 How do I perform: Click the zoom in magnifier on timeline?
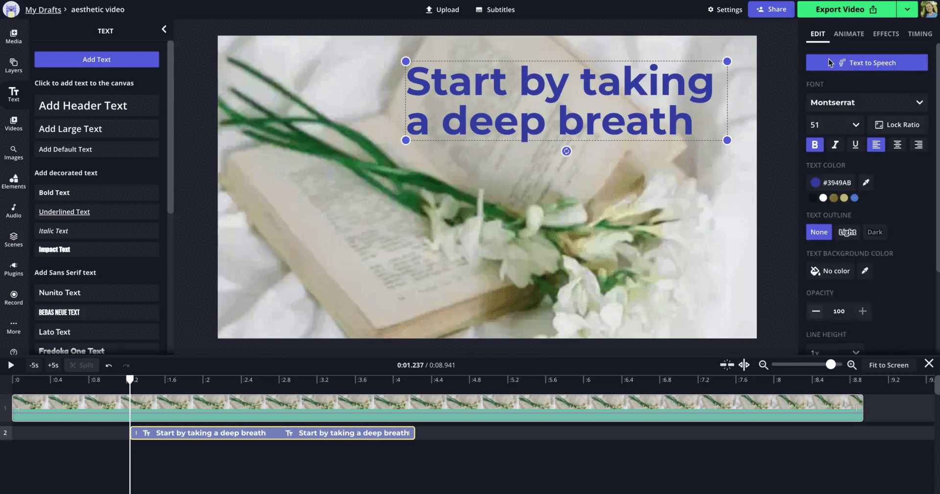852,365
